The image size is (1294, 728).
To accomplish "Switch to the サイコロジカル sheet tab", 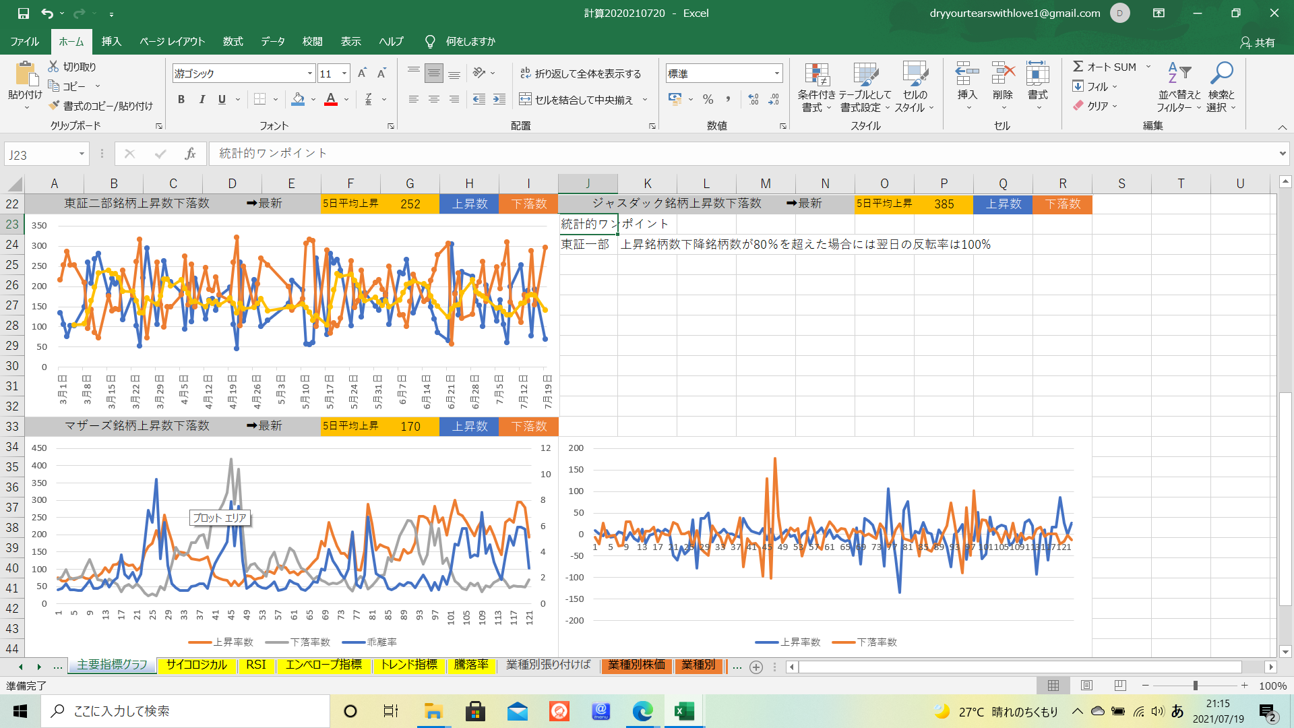I will (x=196, y=665).
